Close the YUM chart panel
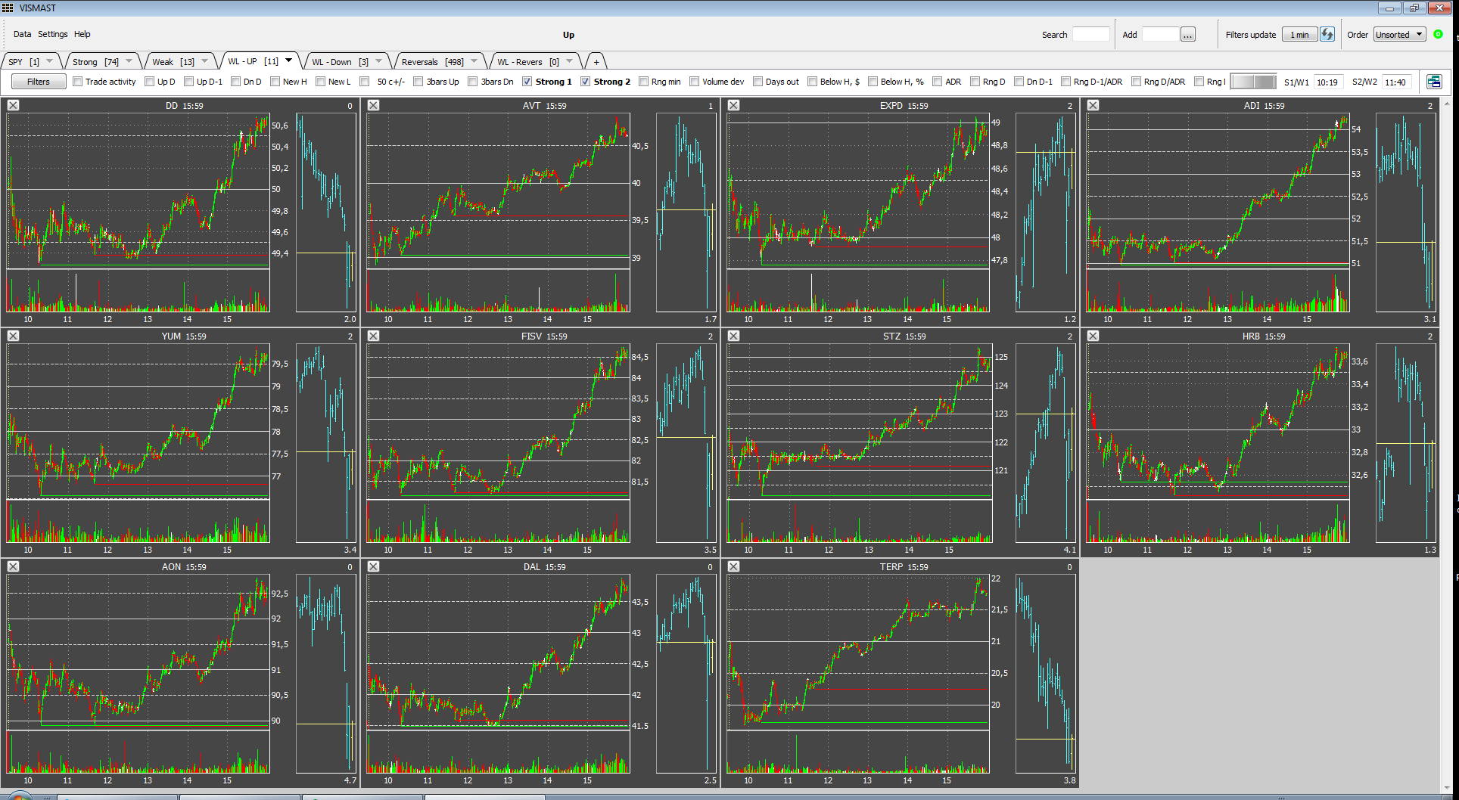1459x800 pixels. point(14,336)
